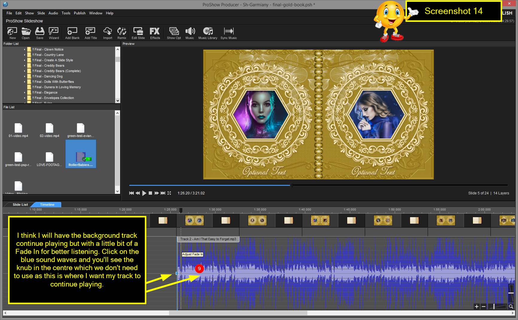Click the timeline magnifier icon

(x=511, y=307)
